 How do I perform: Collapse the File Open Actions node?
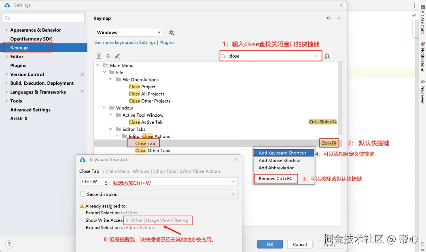coord(110,79)
